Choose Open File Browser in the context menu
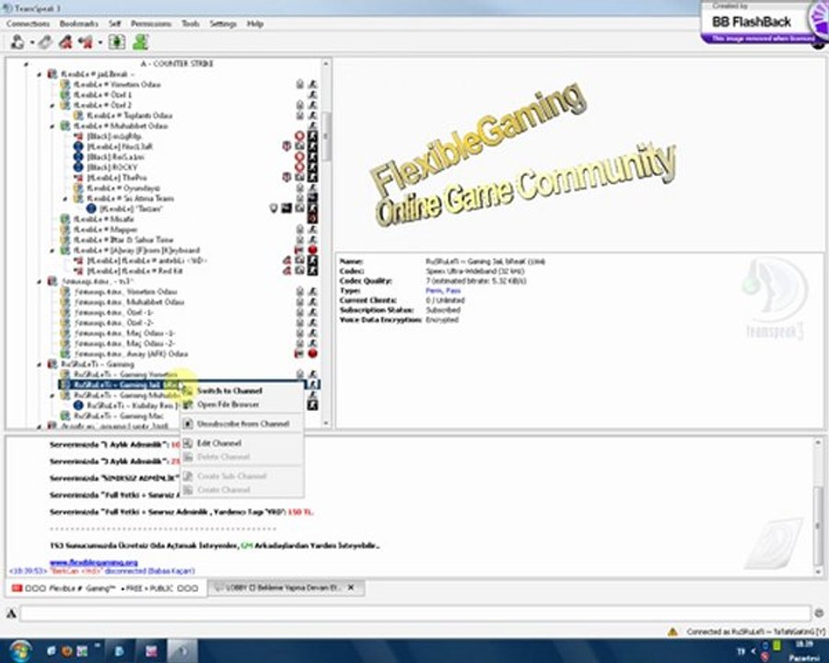Viewport: 829px width, 663px height. (242, 404)
